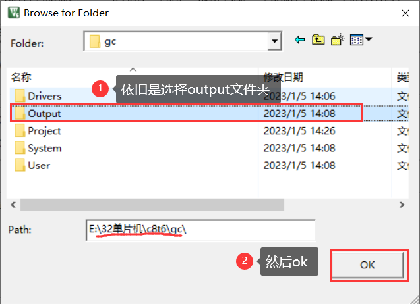This screenshot has width=420, height=304.
Task: Open the view options dropdown arrow
Action: tap(369, 39)
